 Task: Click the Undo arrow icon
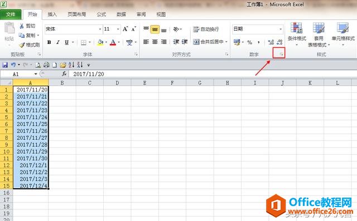(13, 65)
